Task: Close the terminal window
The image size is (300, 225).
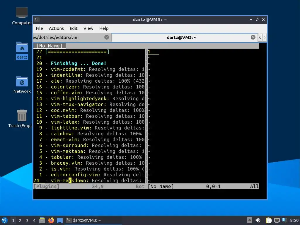Action: coord(263,20)
